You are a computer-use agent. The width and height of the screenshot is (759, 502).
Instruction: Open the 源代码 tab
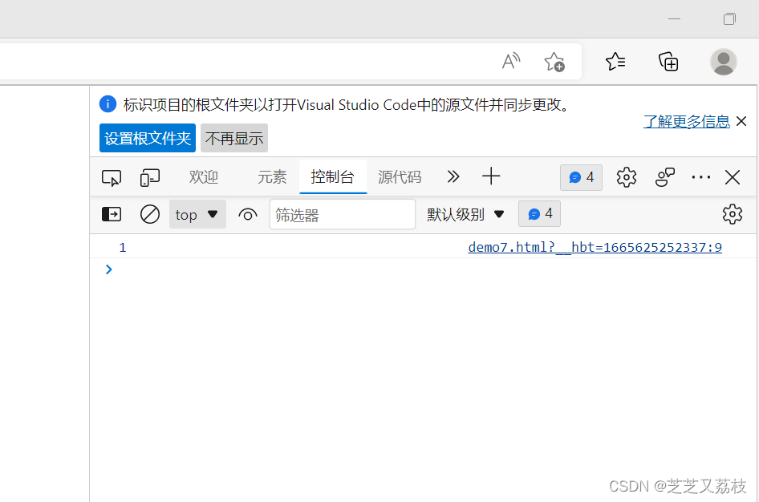[x=400, y=177]
